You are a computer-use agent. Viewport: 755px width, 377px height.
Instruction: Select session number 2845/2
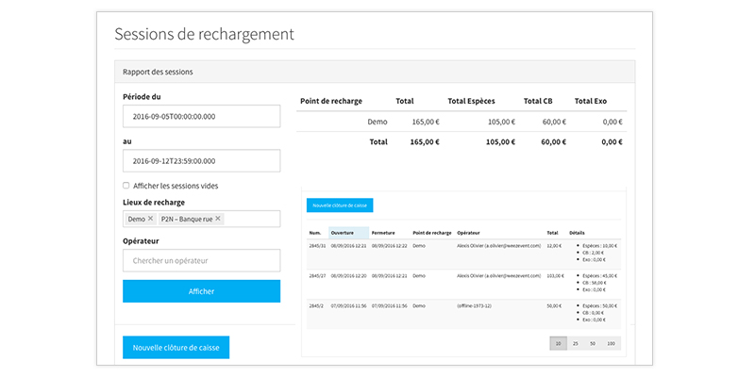click(x=316, y=305)
